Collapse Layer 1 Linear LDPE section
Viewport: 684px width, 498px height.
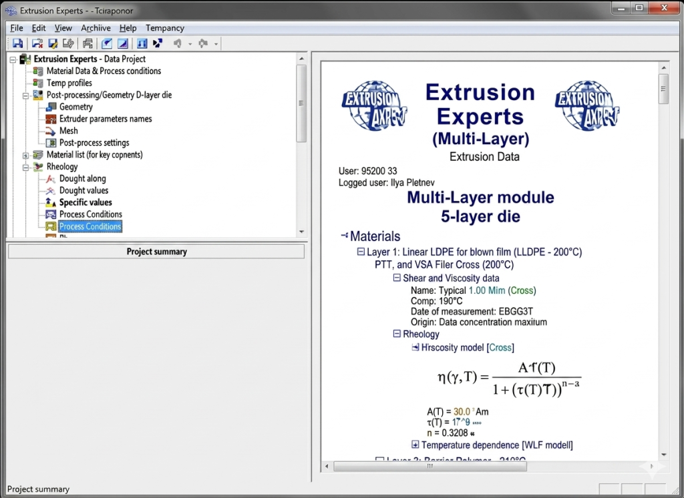(361, 252)
